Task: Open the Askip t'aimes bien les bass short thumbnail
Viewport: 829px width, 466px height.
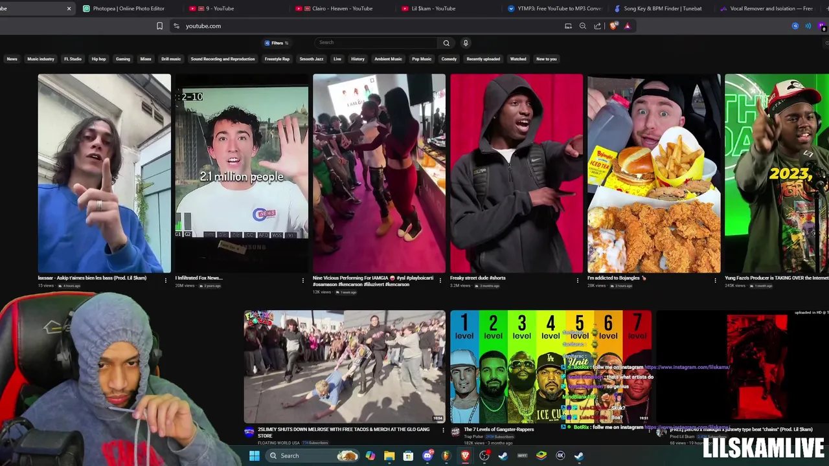Action: point(104,173)
